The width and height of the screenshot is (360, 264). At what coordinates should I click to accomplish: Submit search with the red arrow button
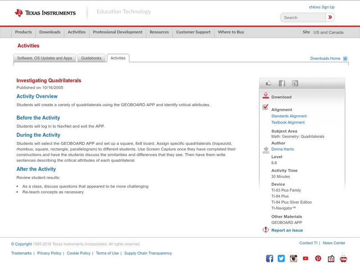coord(330,17)
